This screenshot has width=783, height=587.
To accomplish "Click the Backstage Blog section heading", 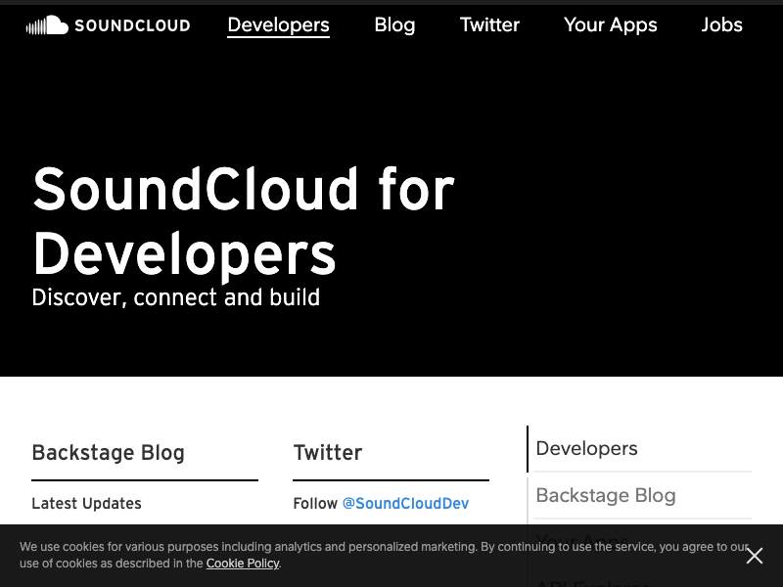I will [108, 453].
